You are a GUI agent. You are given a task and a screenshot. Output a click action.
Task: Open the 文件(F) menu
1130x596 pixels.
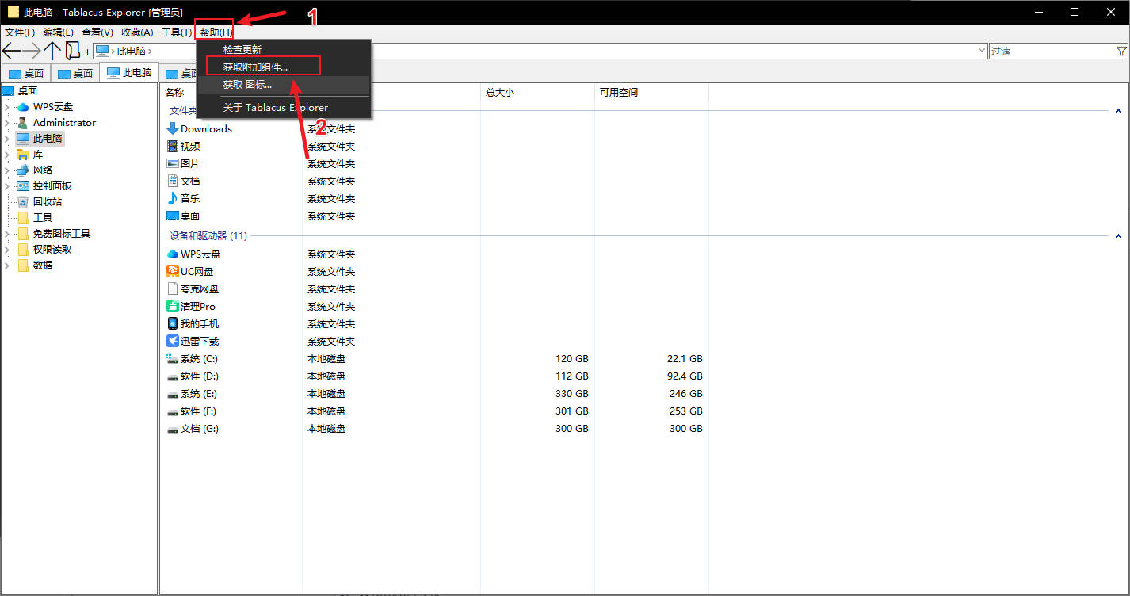tap(20, 32)
